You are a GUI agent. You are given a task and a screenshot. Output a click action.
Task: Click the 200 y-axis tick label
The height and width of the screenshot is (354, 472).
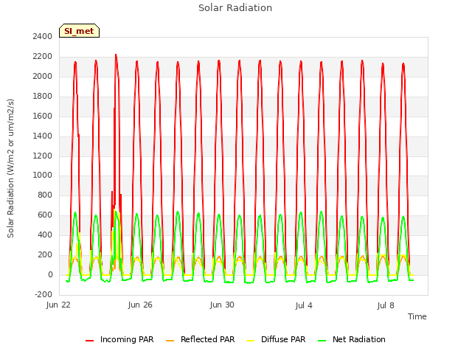click(45, 254)
